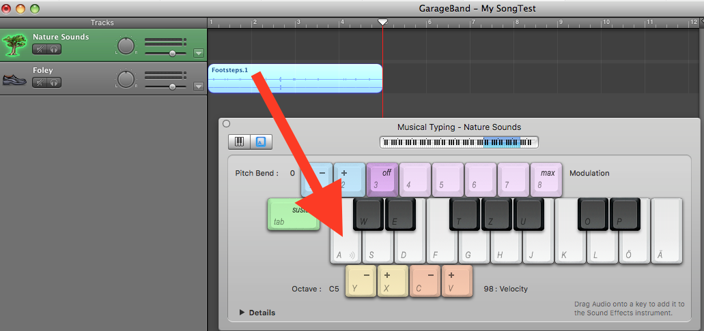704x331 pixels.
Task: Click the mini keyboard range overview
Action: tap(459, 142)
